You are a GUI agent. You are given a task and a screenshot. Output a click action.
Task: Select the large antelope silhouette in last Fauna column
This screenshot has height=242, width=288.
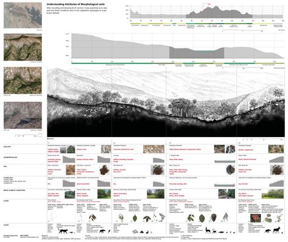[276, 230]
